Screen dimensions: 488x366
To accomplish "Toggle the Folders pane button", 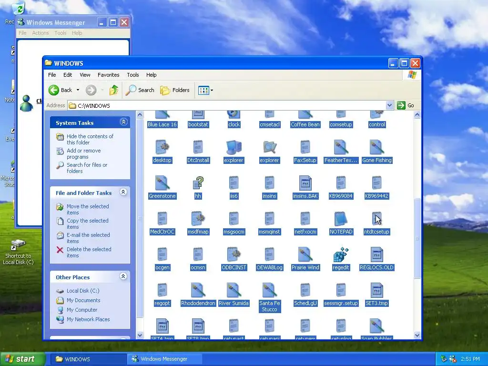I will pos(175,90).
